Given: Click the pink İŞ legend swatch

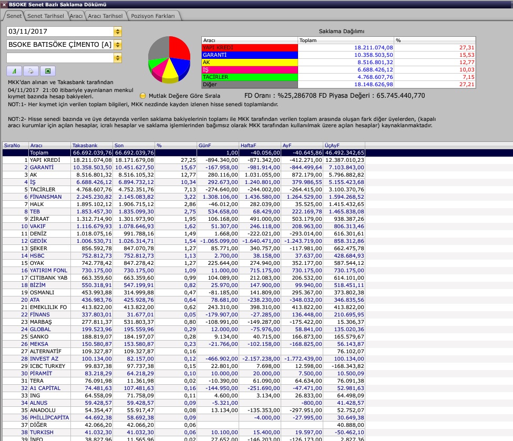Looking at the screenshot, I should click(250, 70).
